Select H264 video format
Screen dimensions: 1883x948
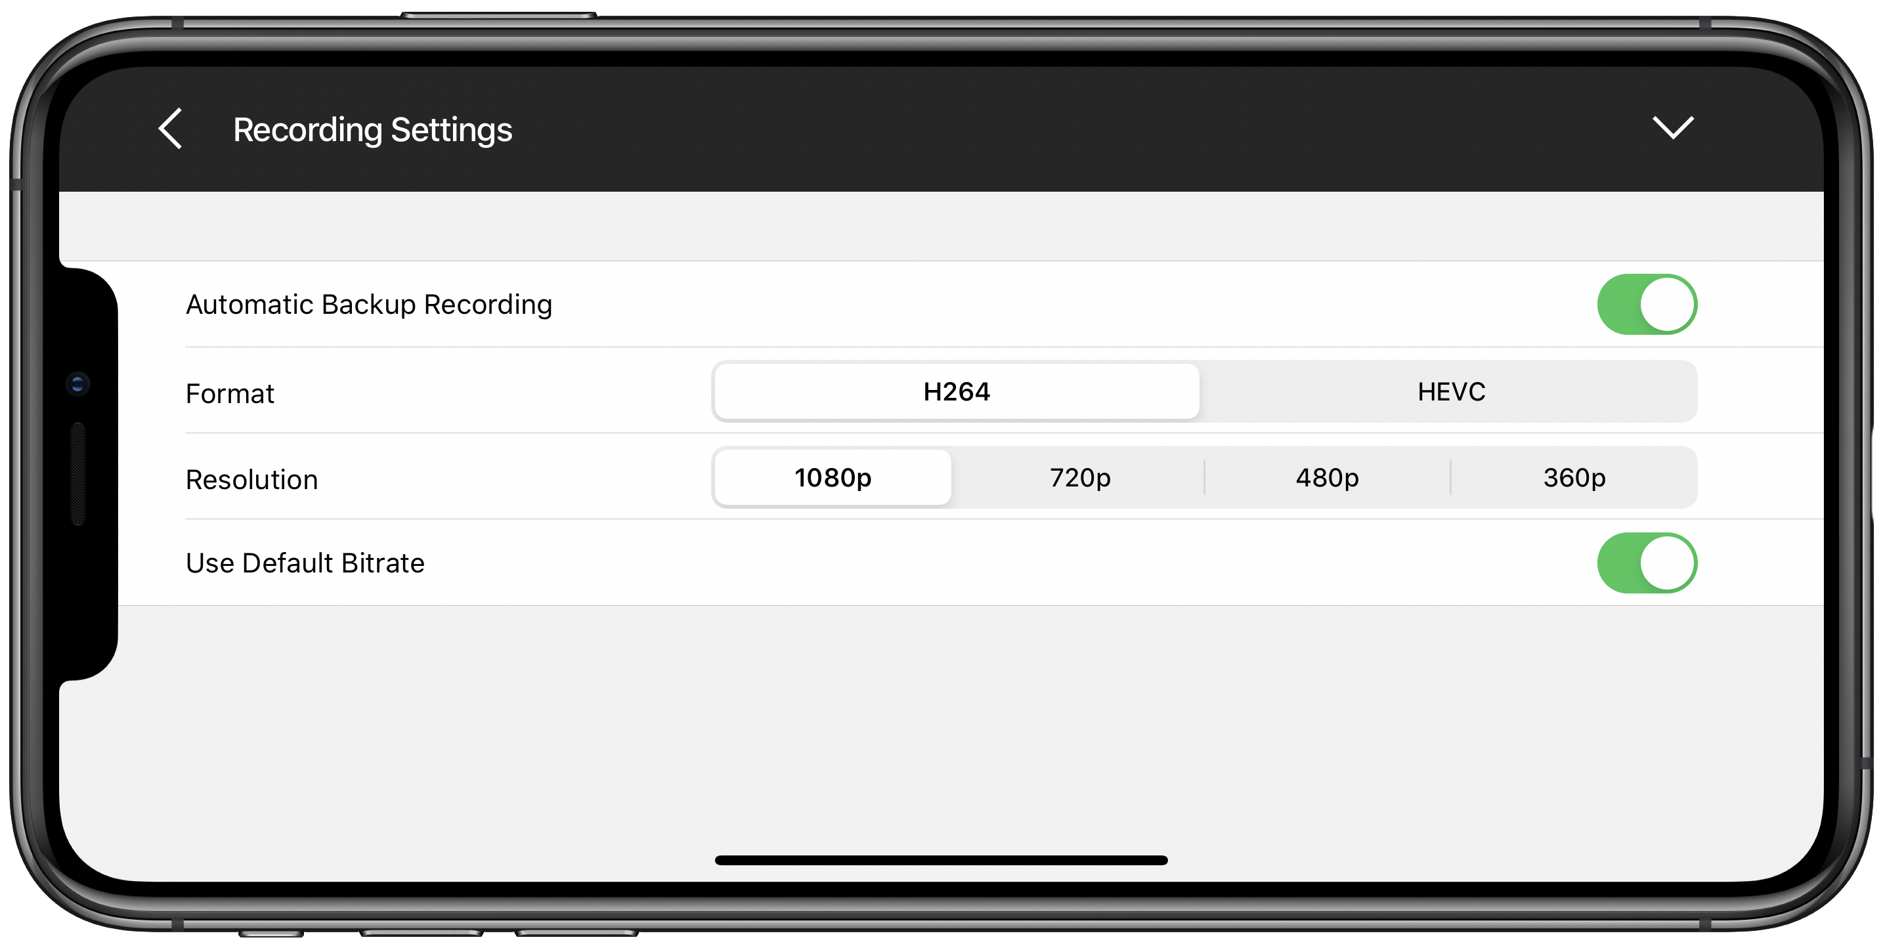[955, 391]
